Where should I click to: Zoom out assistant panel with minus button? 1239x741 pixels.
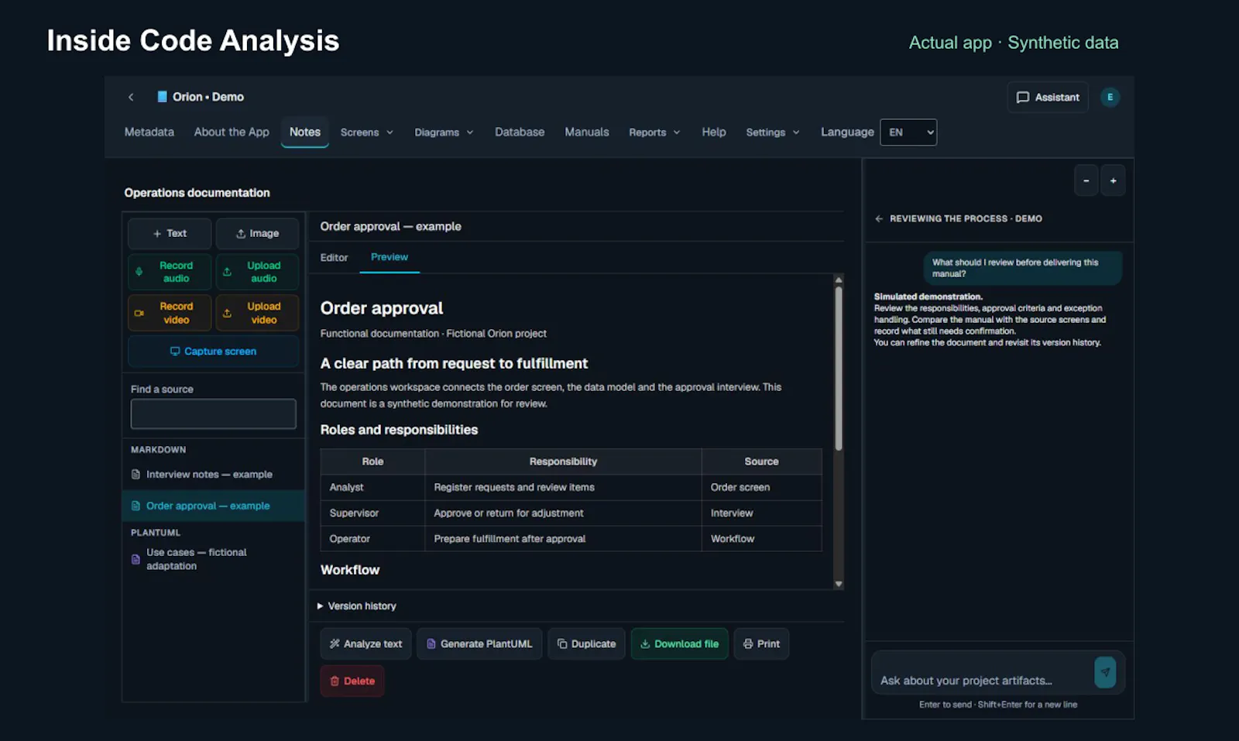1086,180
